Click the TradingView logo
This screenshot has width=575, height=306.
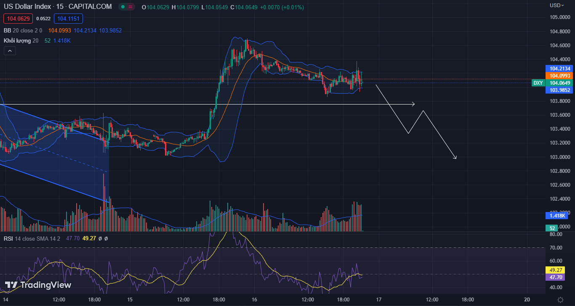pyautogui.click(x=38, y=285)
